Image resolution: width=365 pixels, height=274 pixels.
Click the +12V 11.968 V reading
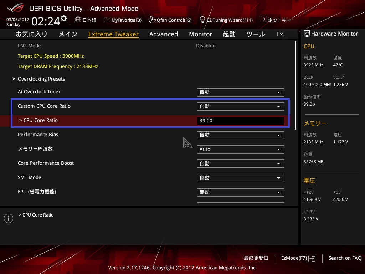click(312, 199)
